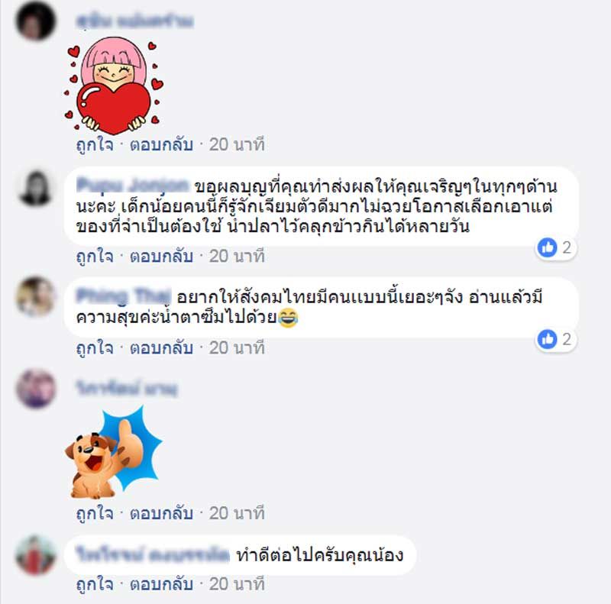
Task: Open the first commenter's profile picture
Action: pyautogui.click(x=36, y=21)
